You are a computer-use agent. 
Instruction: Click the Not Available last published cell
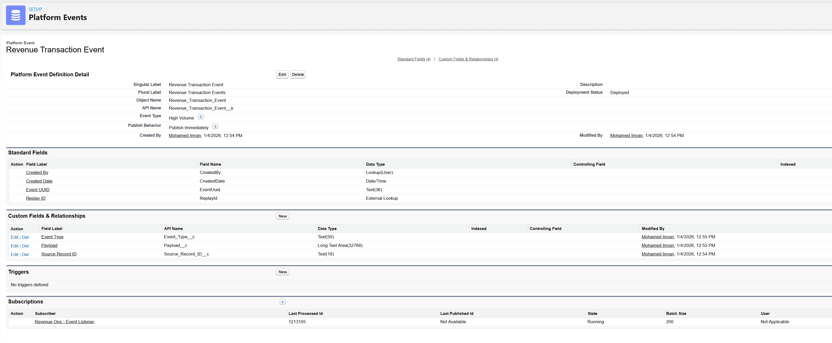pyautogui.click(x=453, y=322)
